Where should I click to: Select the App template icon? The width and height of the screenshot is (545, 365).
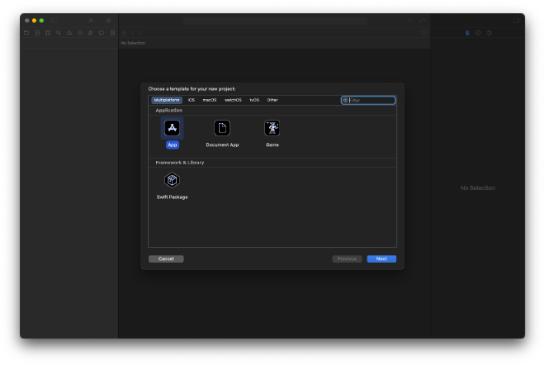click(172, 128)
